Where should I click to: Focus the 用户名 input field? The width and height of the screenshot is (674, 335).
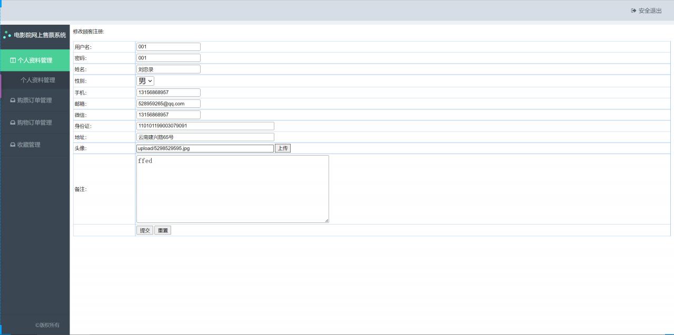point(168,47)
